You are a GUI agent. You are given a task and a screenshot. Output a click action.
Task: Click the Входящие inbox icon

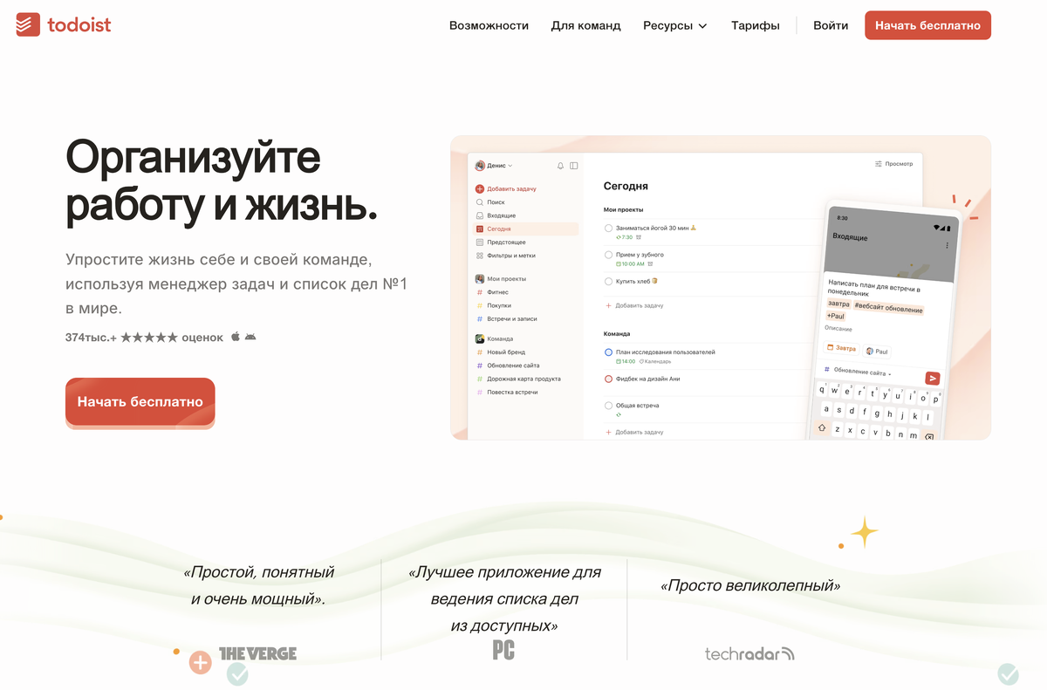(480, 215)
